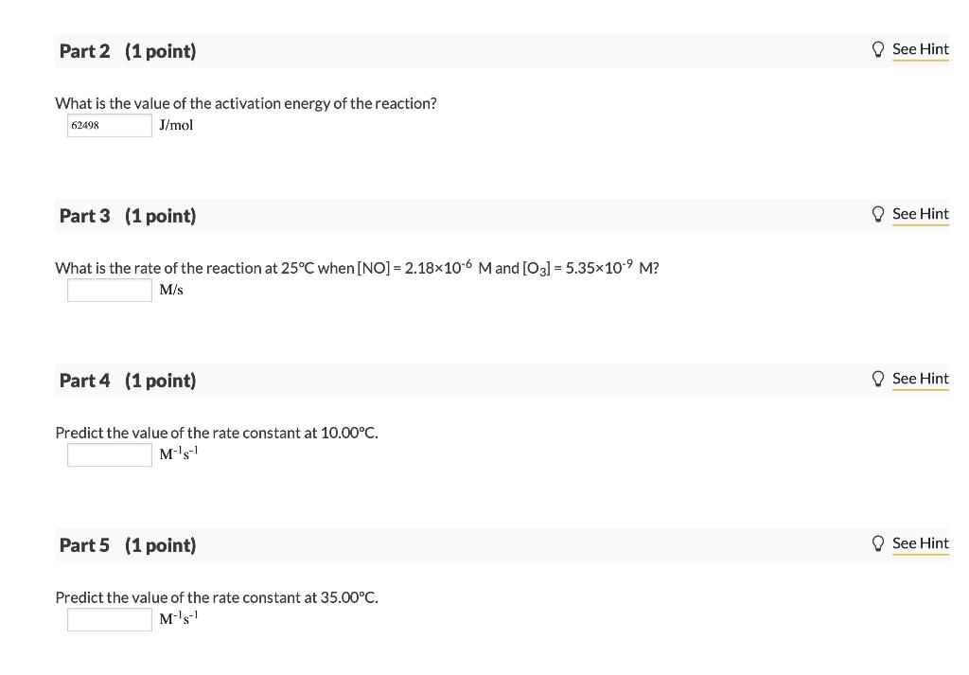This screenshot has height=675, width=969.
Task: Click the activation energy question text
Action: tap(246, 103)
